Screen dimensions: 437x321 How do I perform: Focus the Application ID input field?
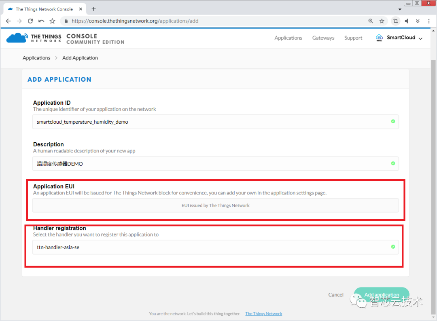pyautogui.click(x=215, y=122)
